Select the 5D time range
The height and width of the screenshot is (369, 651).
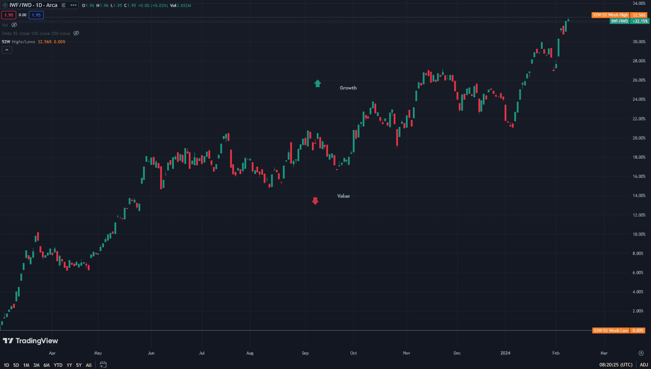tap(16, 365)
